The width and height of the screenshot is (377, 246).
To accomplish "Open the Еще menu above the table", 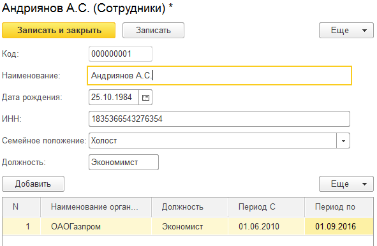I will pyautogui.click(x=346, y=184).
